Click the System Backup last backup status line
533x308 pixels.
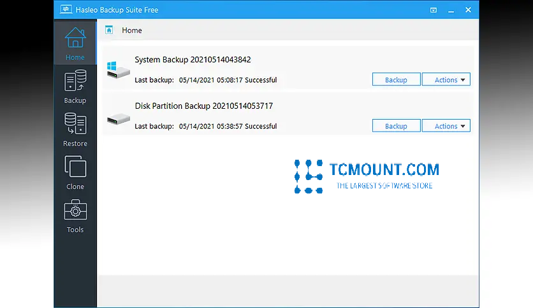click(205, 80)
